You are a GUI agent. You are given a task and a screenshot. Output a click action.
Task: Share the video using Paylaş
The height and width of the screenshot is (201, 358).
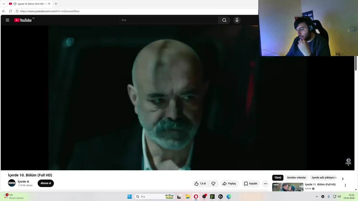pos(229,183)
